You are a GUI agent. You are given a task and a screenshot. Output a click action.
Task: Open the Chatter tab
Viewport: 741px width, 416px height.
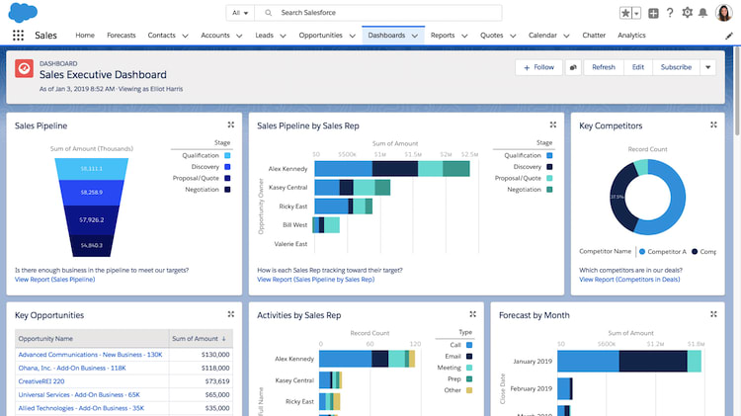pos(594,36)
